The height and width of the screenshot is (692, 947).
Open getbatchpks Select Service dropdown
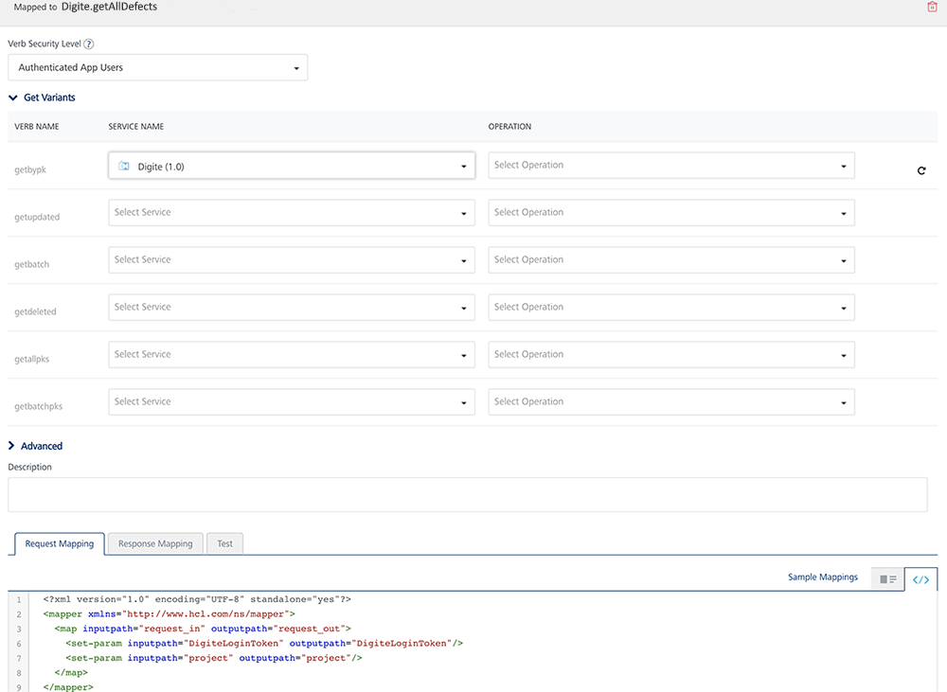pyautogui.click(x=292, y=402)
